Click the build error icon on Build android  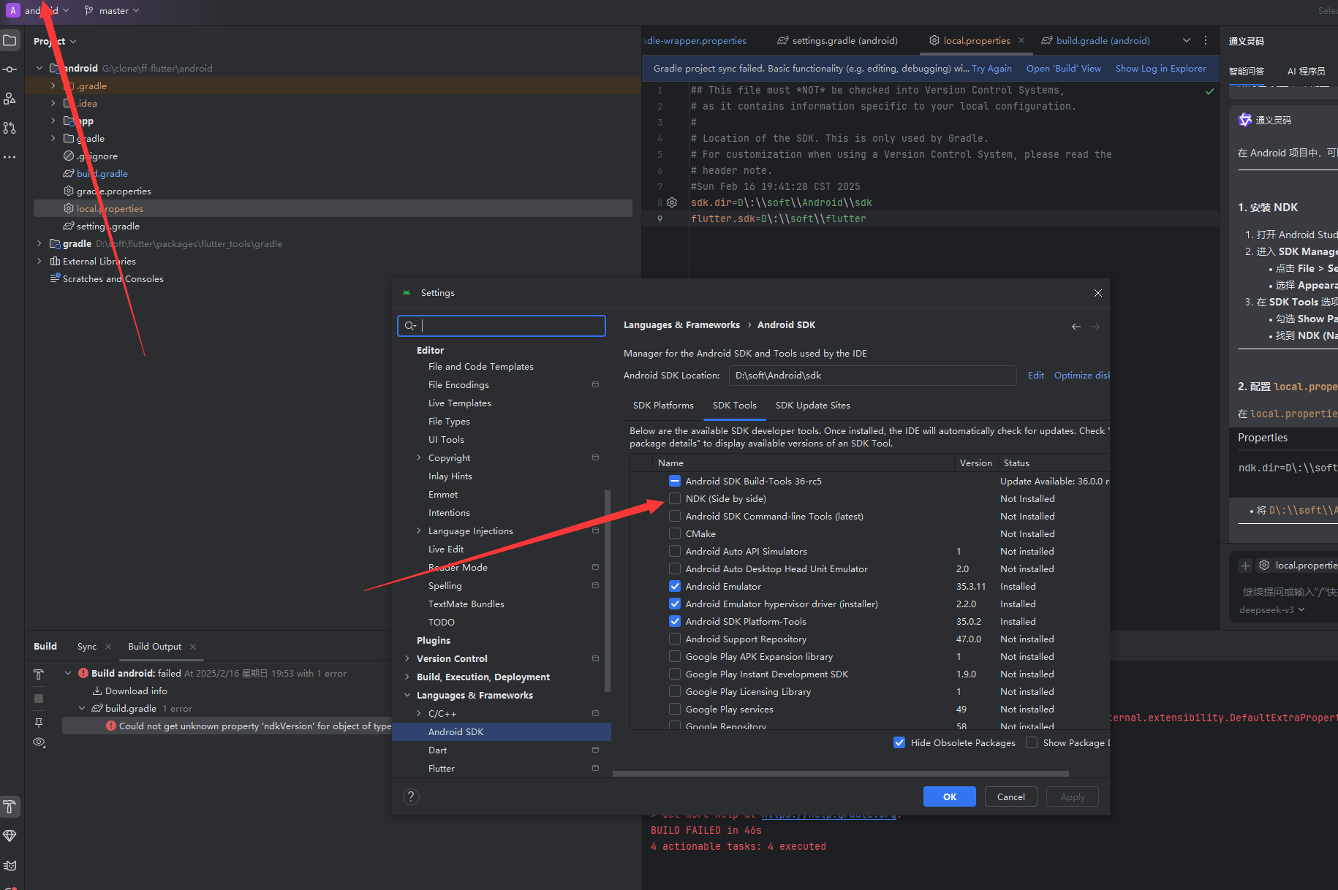(x=83, y=674)
